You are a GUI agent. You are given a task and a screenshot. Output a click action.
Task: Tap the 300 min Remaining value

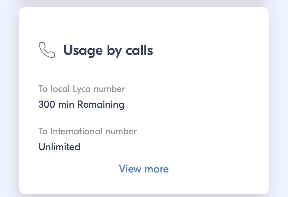81,104
